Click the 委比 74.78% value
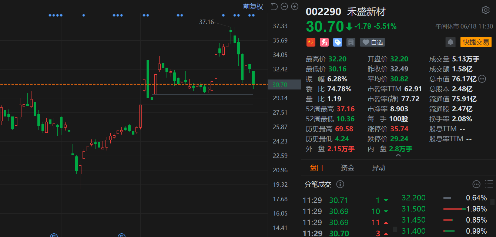 click(339, 89)
